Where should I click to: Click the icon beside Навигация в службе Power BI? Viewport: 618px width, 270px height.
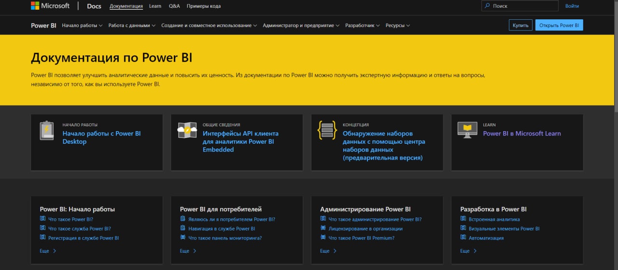(183, 229)
